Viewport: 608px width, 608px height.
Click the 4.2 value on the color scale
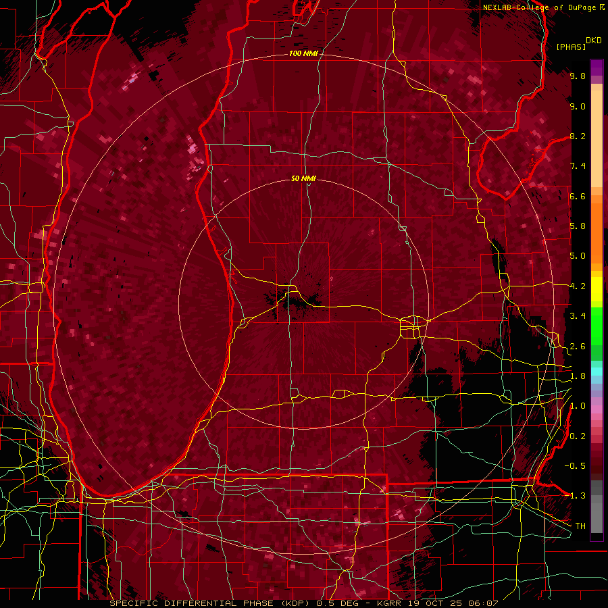(x=578, y=286)
